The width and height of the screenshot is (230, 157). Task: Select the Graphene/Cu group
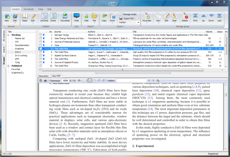[17, 73]
